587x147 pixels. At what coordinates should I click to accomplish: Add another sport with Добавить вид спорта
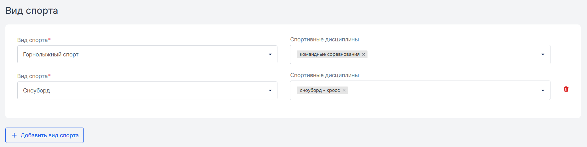44,135
